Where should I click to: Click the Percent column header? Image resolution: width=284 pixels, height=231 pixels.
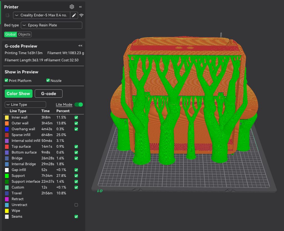[63, 111]
